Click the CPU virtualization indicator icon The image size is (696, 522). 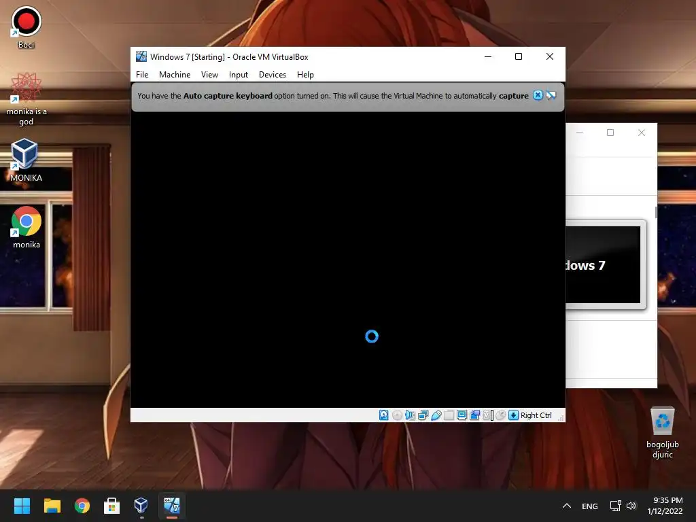(x=488, y=415)
